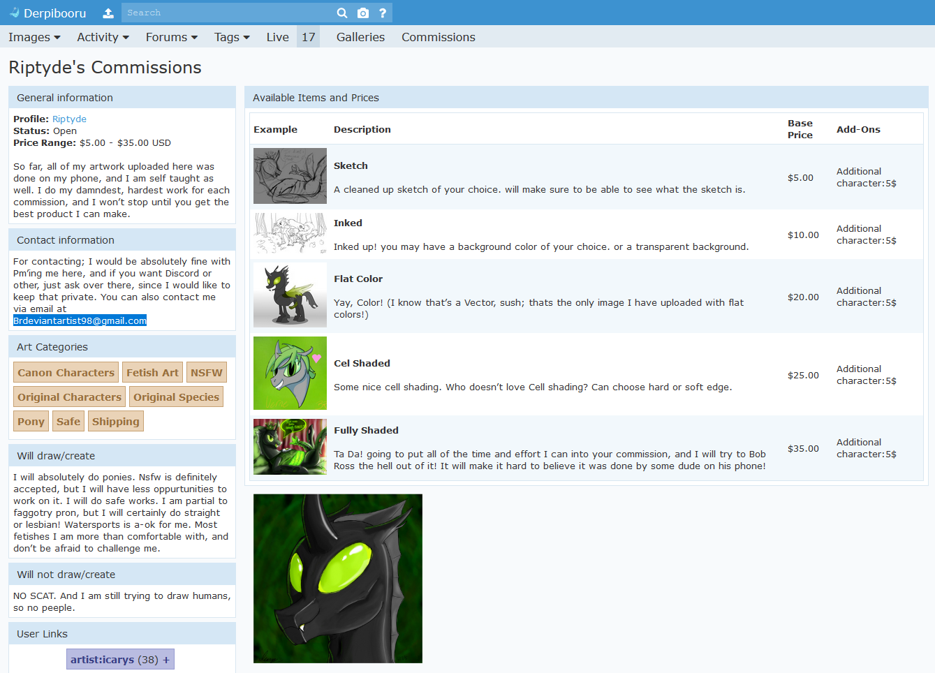The height and width of the screenshot is (673, 935).
Task: Open the search help question mark
Action: tap(383, 13)
